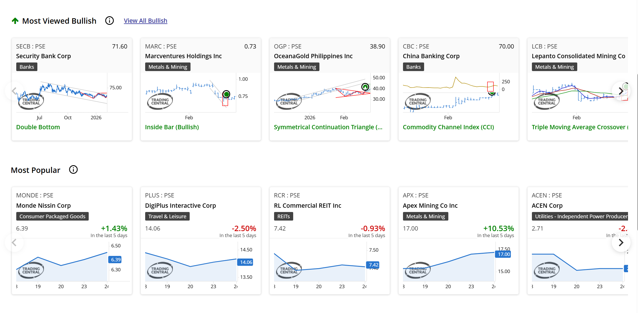Click left arrow in Most Popular carousel

click(x=14, y=243)
